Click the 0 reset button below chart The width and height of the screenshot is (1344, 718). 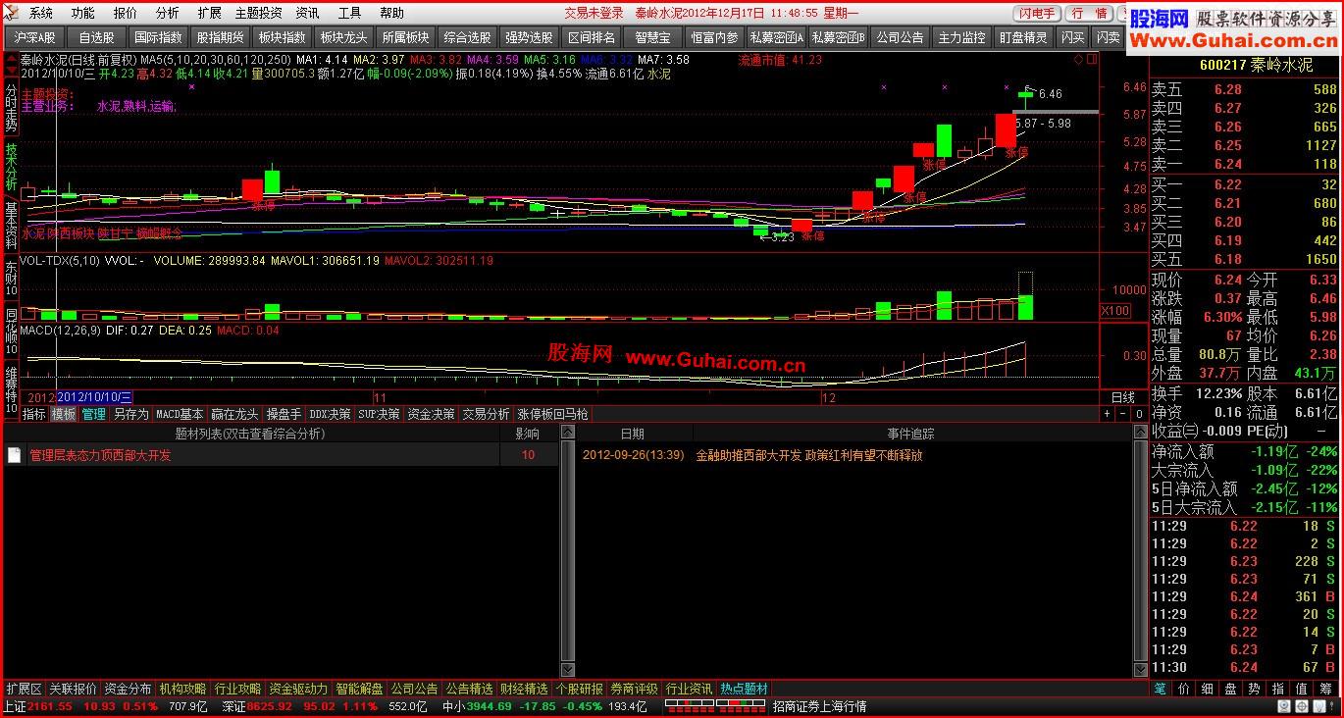coord(1138,414)
